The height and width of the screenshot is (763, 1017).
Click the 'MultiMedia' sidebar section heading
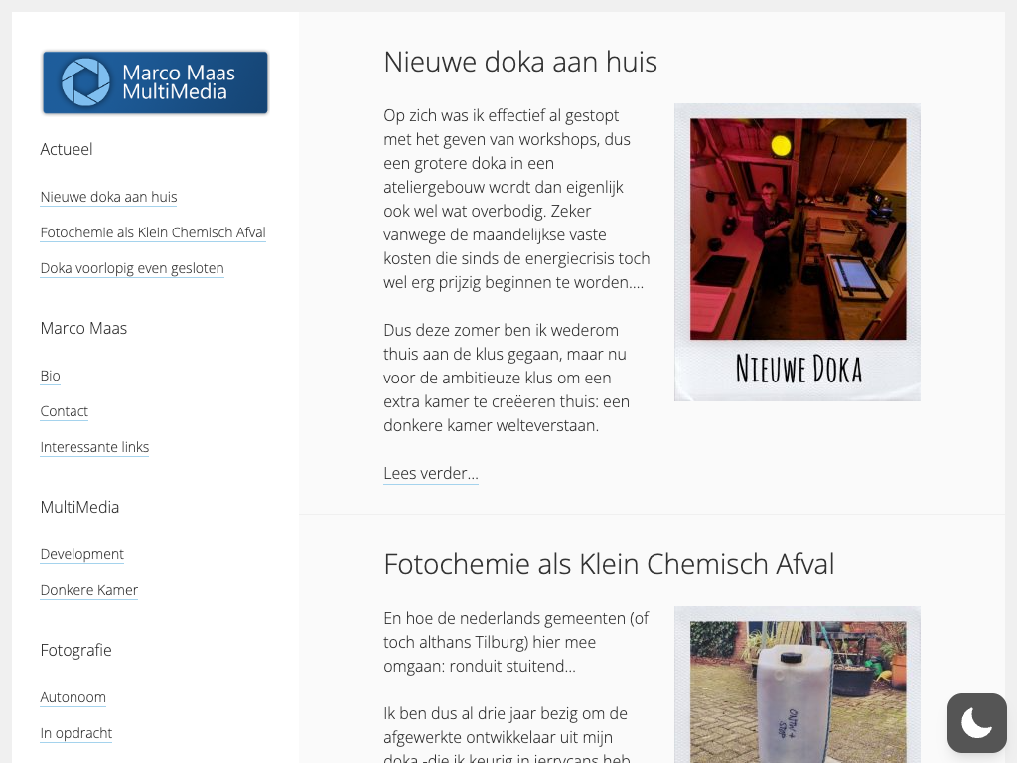(79, 507)
